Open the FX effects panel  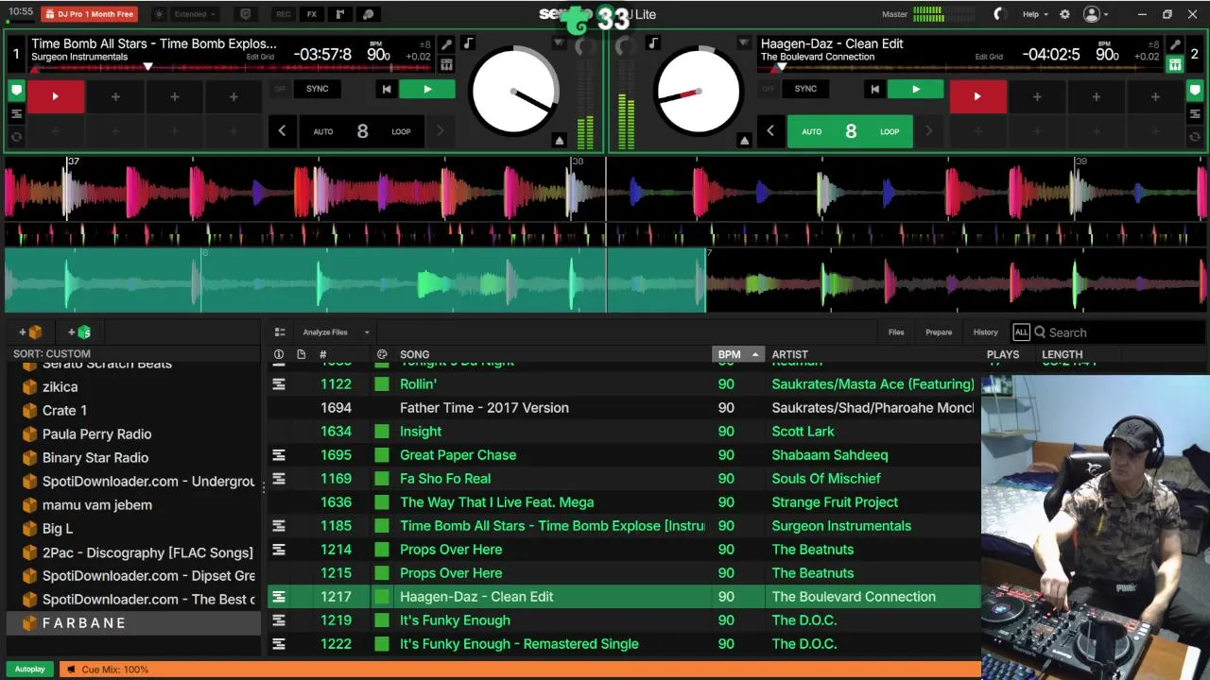click(x=312, y=14)
